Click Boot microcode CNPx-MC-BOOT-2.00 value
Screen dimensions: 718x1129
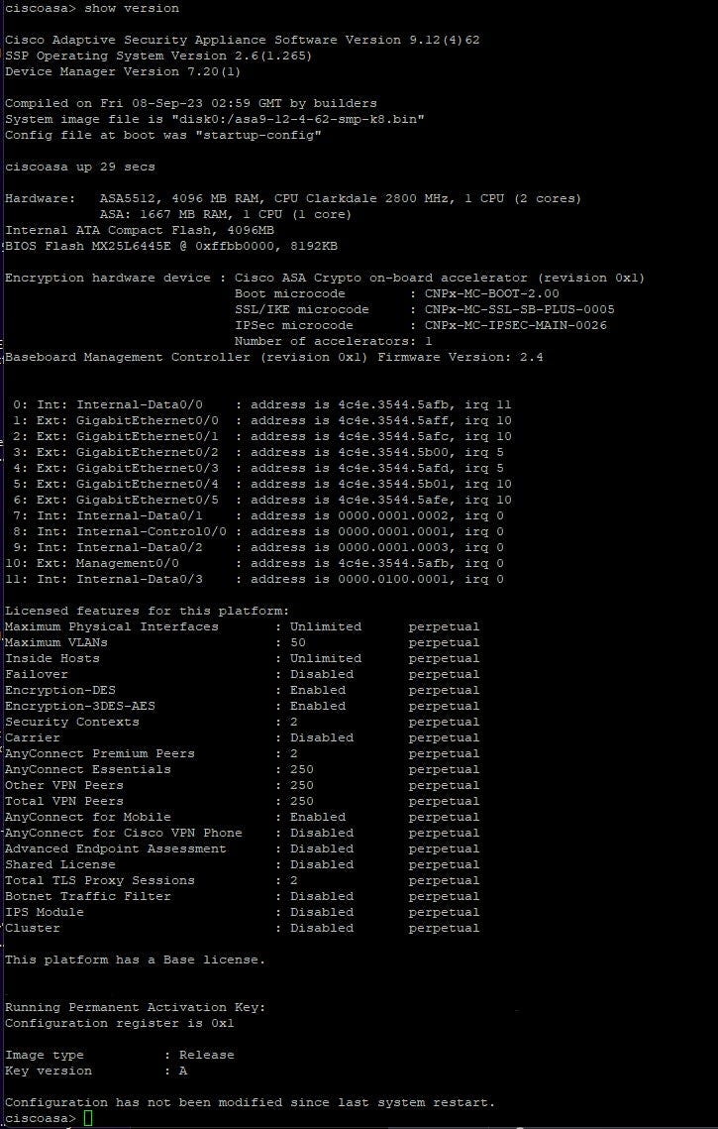[491, 293]
